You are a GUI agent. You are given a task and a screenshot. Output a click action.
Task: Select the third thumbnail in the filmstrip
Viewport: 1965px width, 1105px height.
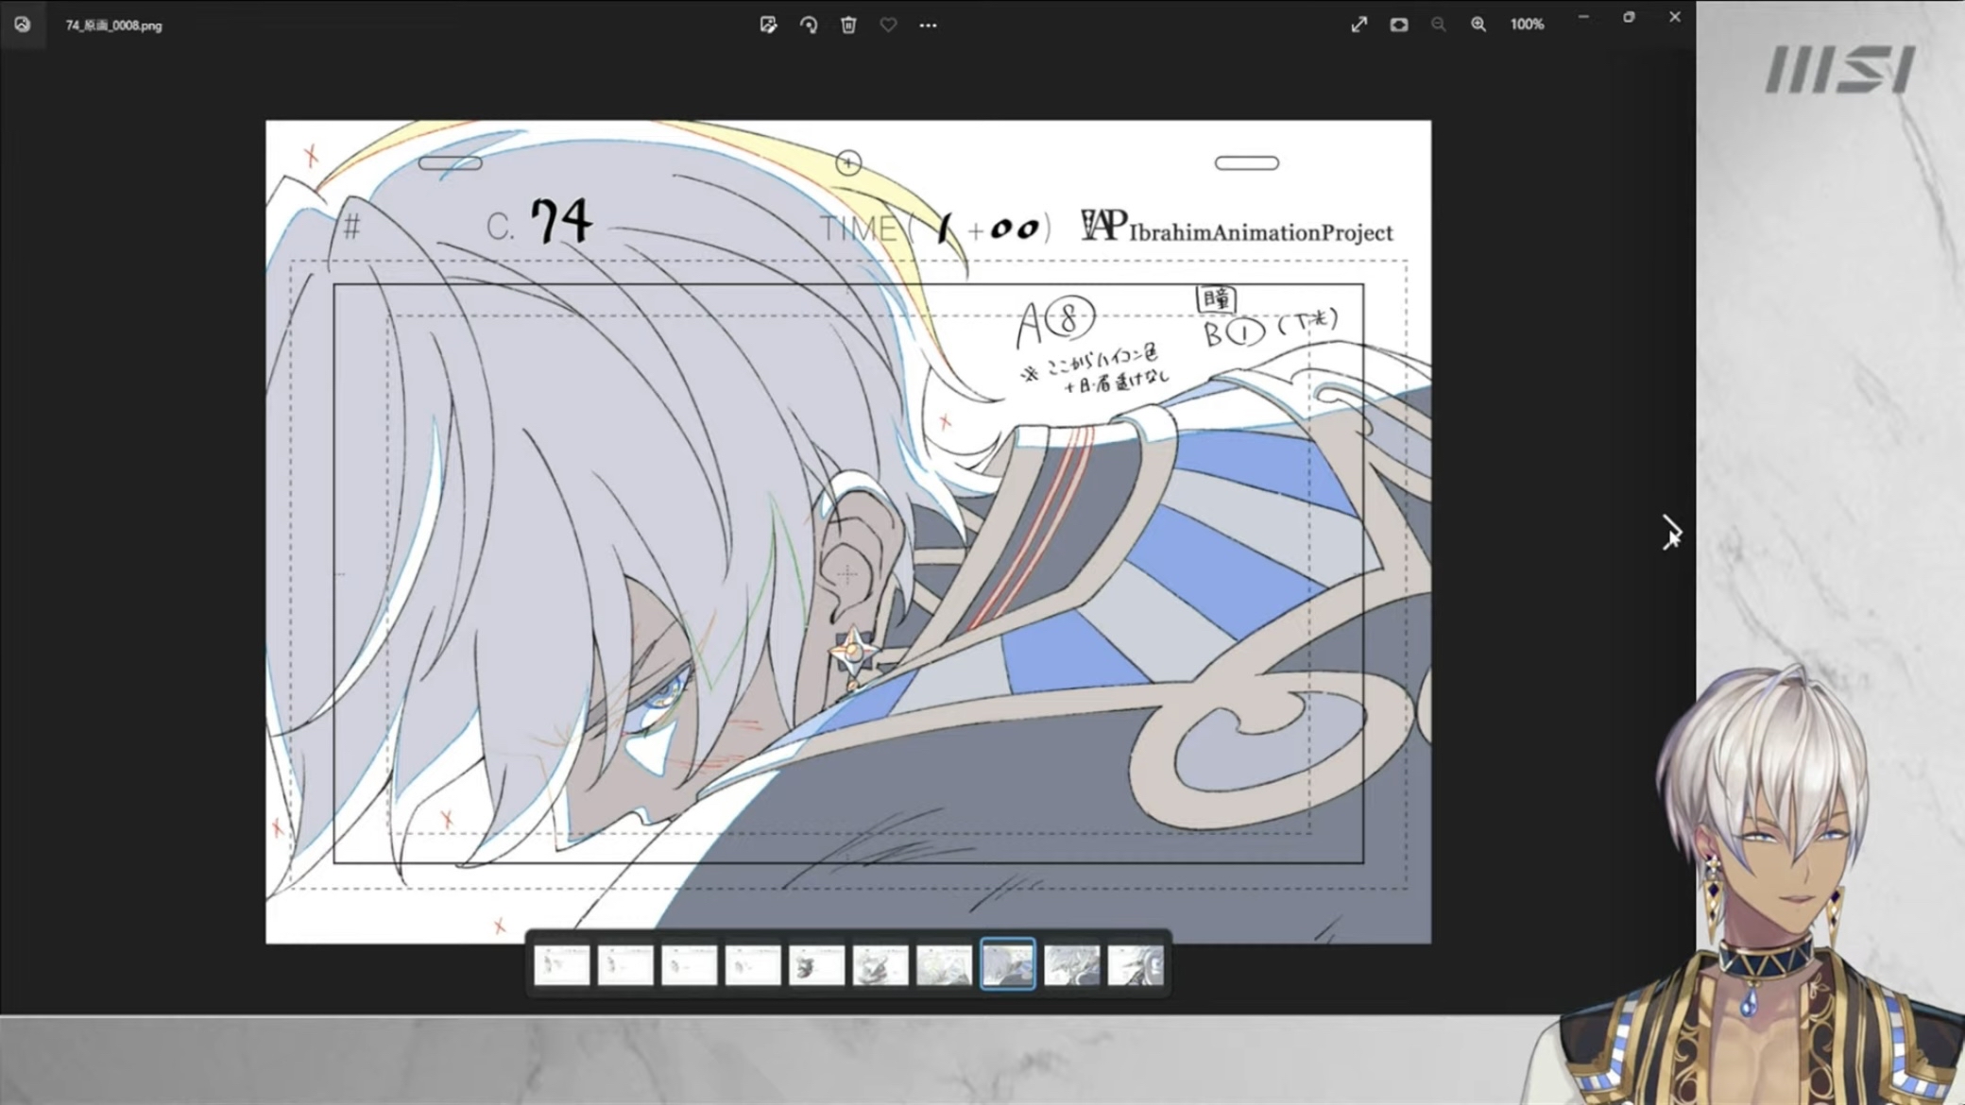(689, 965)
